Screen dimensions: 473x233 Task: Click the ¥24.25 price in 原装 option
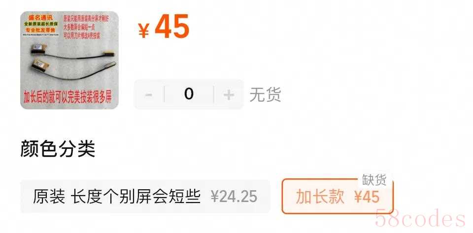coord(234,197)
